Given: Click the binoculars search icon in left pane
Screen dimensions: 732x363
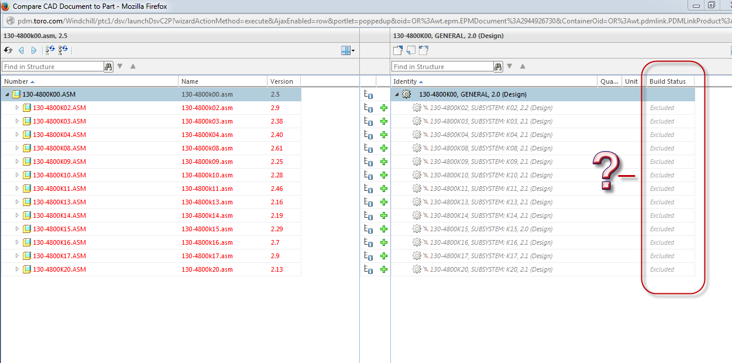Looking at the screenshot, I should [x=109, y=67].
